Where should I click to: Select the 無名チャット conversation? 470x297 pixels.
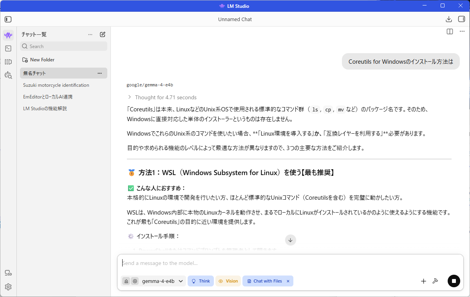(x=63, y=73)
